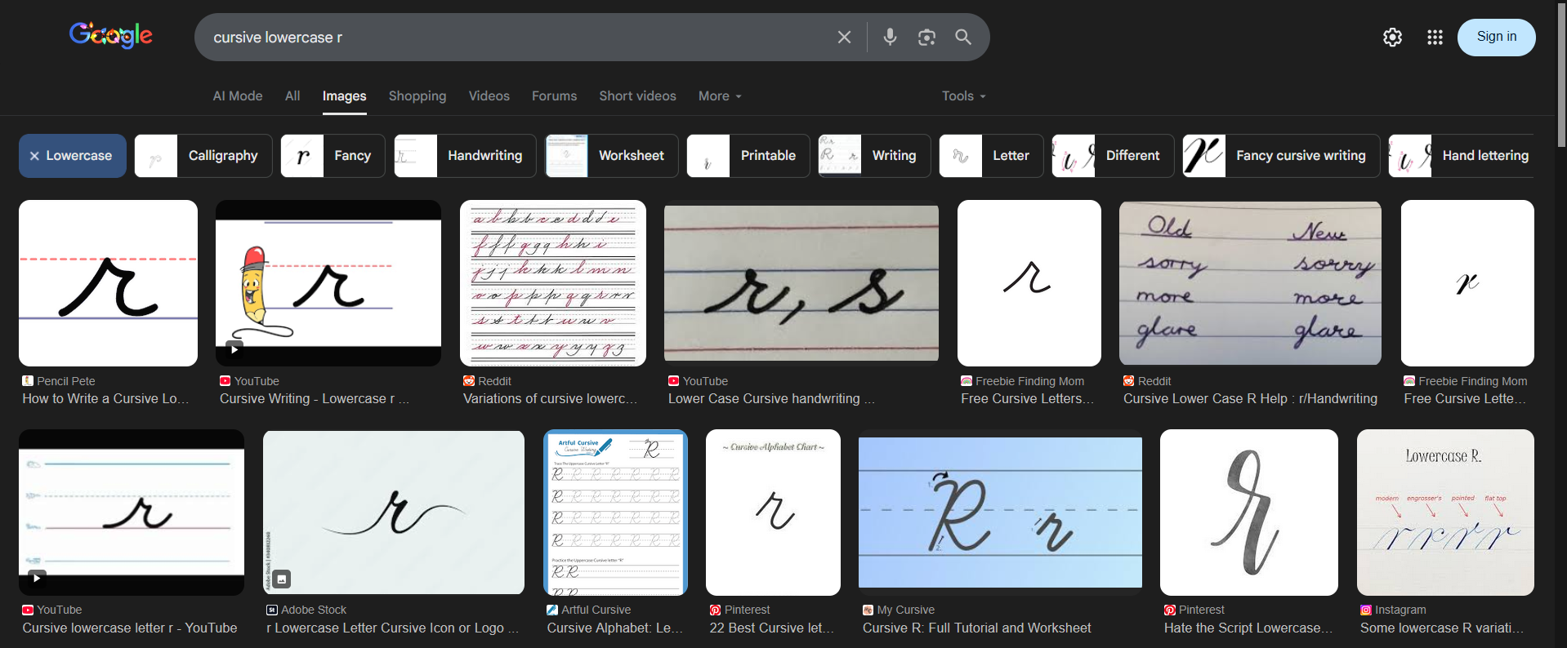This screenshot has width=1567, height=648.
Task: Open the first Freebie Finding Mom thumbnail
Action: coord(1029,283)
